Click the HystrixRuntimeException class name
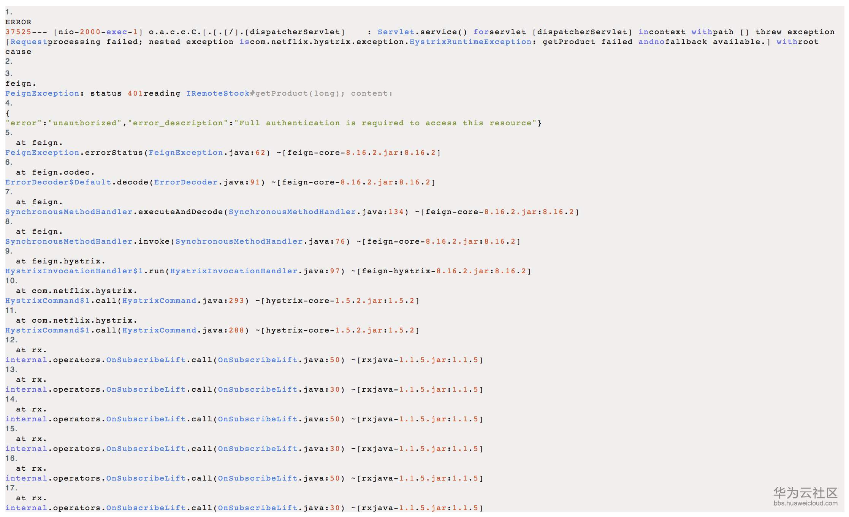Image resolution: width=849 pixels, height=517 pixels. [470, 42]
